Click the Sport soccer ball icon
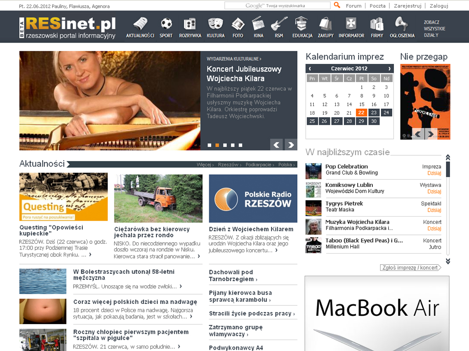 pyautogui.click(x=166, y=24)
